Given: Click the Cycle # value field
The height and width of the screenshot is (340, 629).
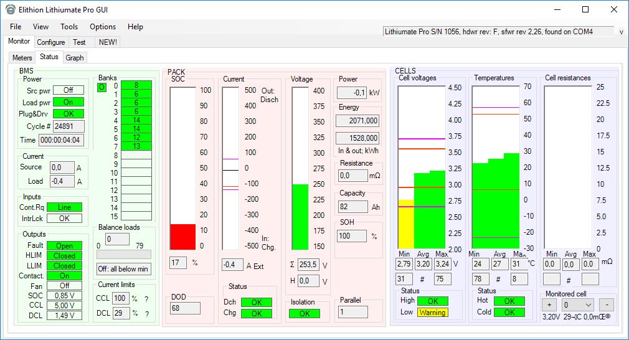Looking at the screenshot, I should point(68,126).
